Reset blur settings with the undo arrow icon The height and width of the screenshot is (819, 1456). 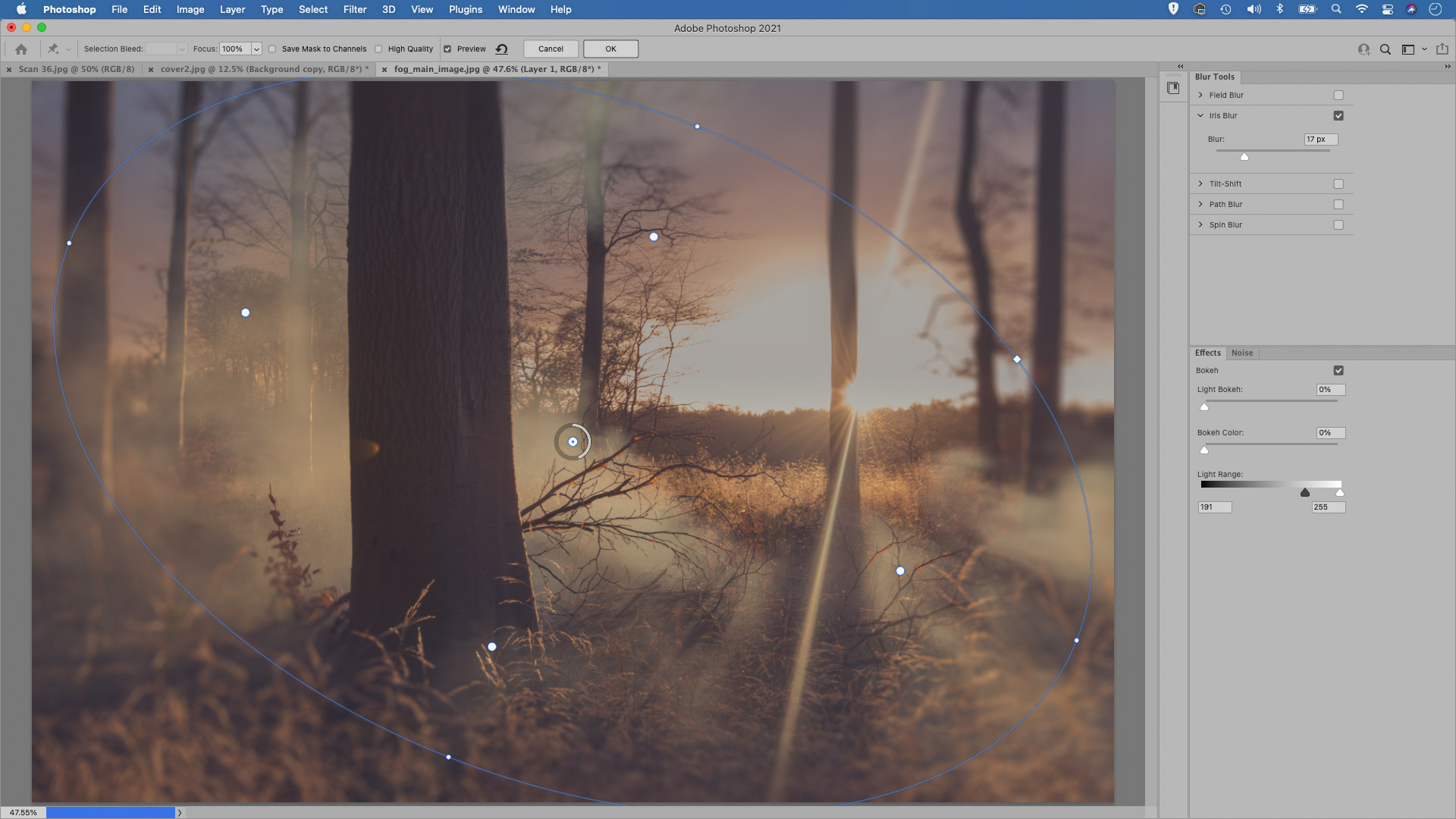[501, 49]
